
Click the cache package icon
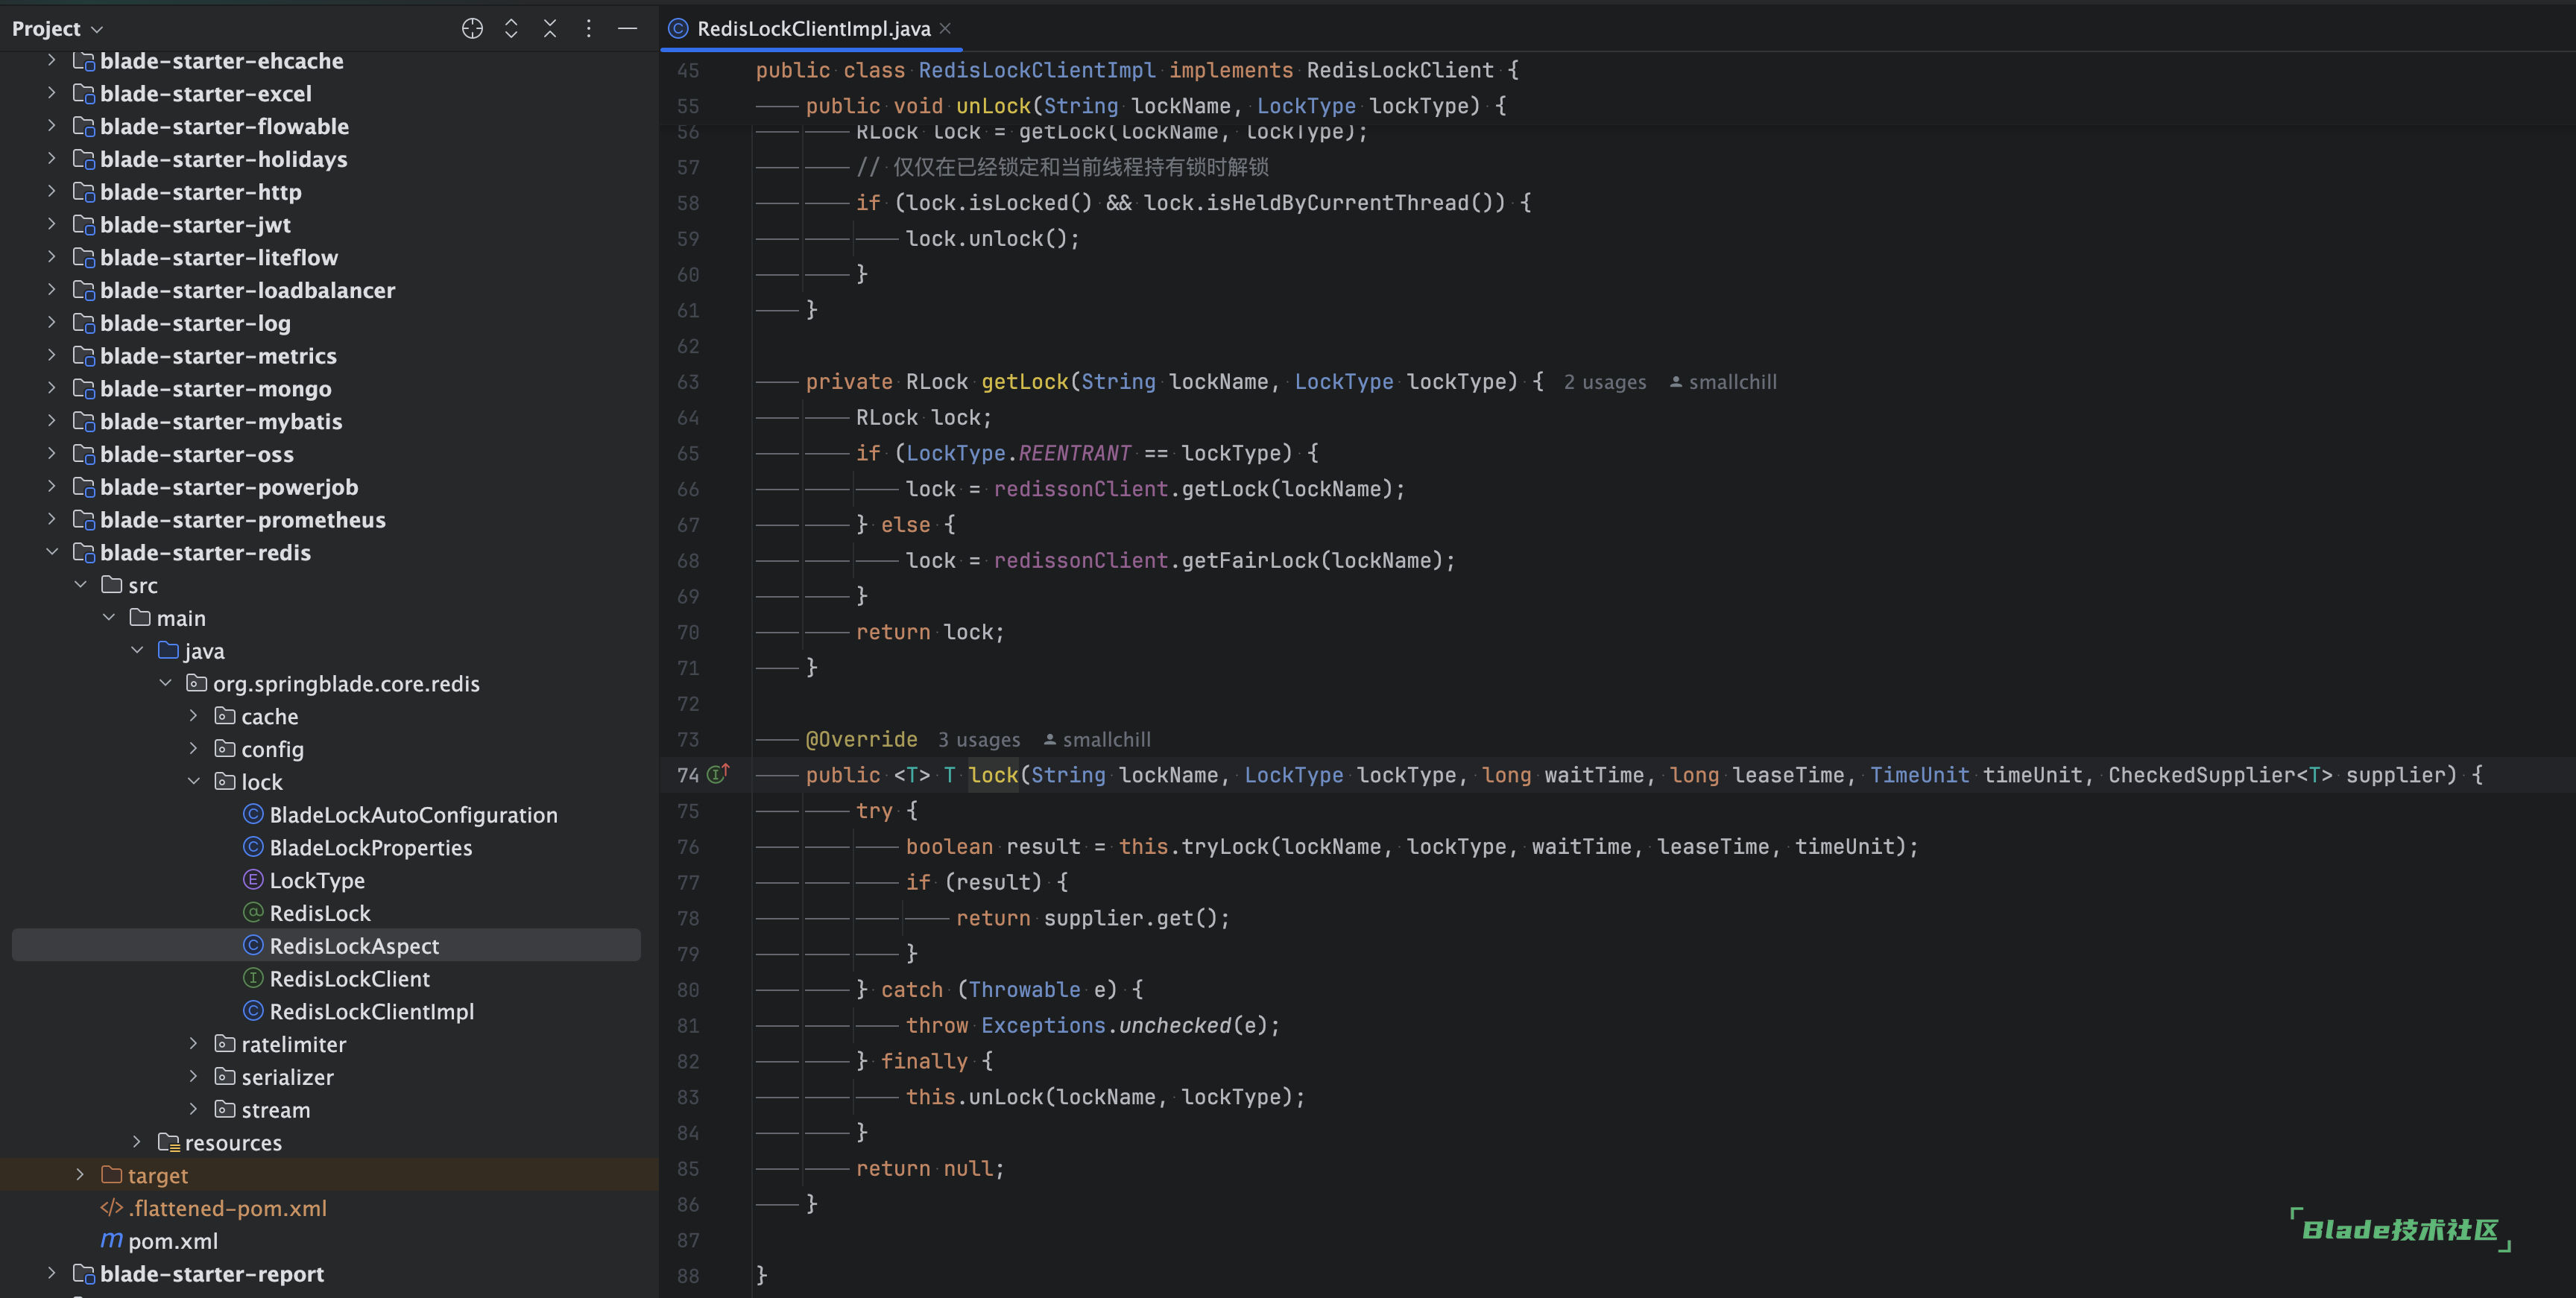[x=225, y=716]
